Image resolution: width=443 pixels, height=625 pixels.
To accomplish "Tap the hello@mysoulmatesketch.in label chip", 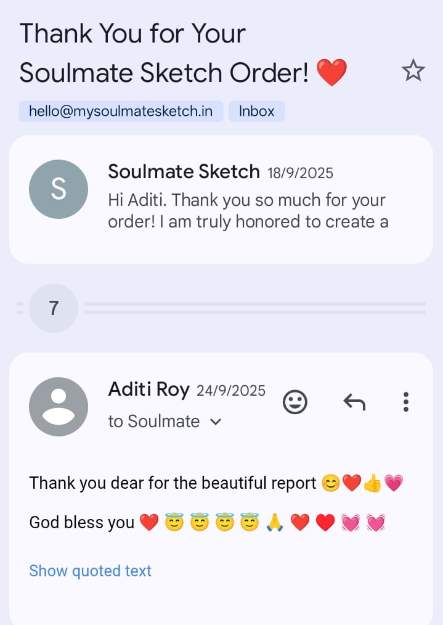I will pyautogui.click(x=121, y=112).
